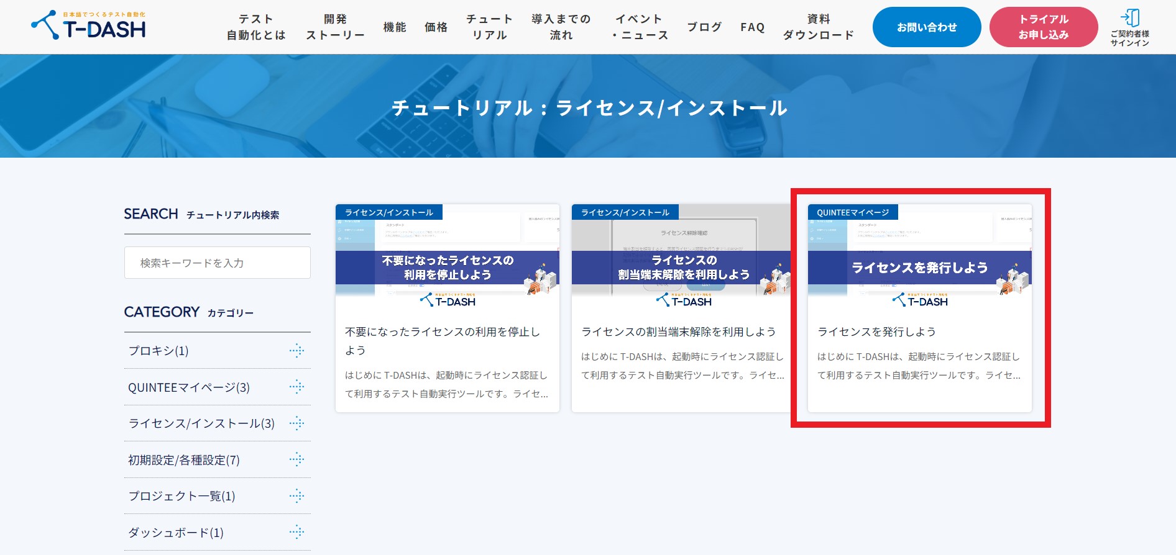Click dotted arrow icon beside ライセンス/インストール(3)
The width and height of the screenshot is (1176, 555).
296,423
